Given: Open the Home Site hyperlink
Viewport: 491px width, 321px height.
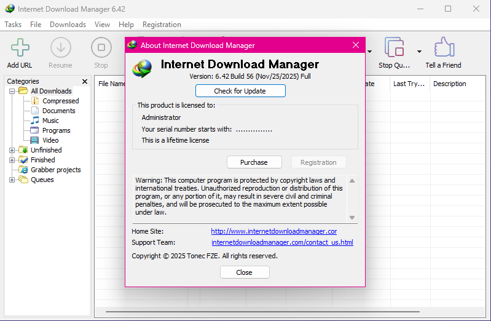Looking at the screenshot, I should [274, 231].
